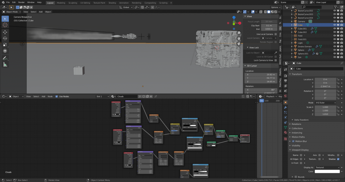The width and height of the screenshot is (345, 182).
Task: Pin the Clouds material node tree
Action: [156, 96]
